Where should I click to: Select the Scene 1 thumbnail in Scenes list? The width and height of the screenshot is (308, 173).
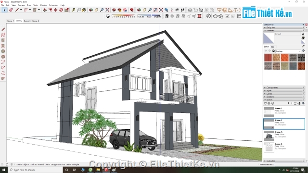pyautogui.click(x=269, y=112)
